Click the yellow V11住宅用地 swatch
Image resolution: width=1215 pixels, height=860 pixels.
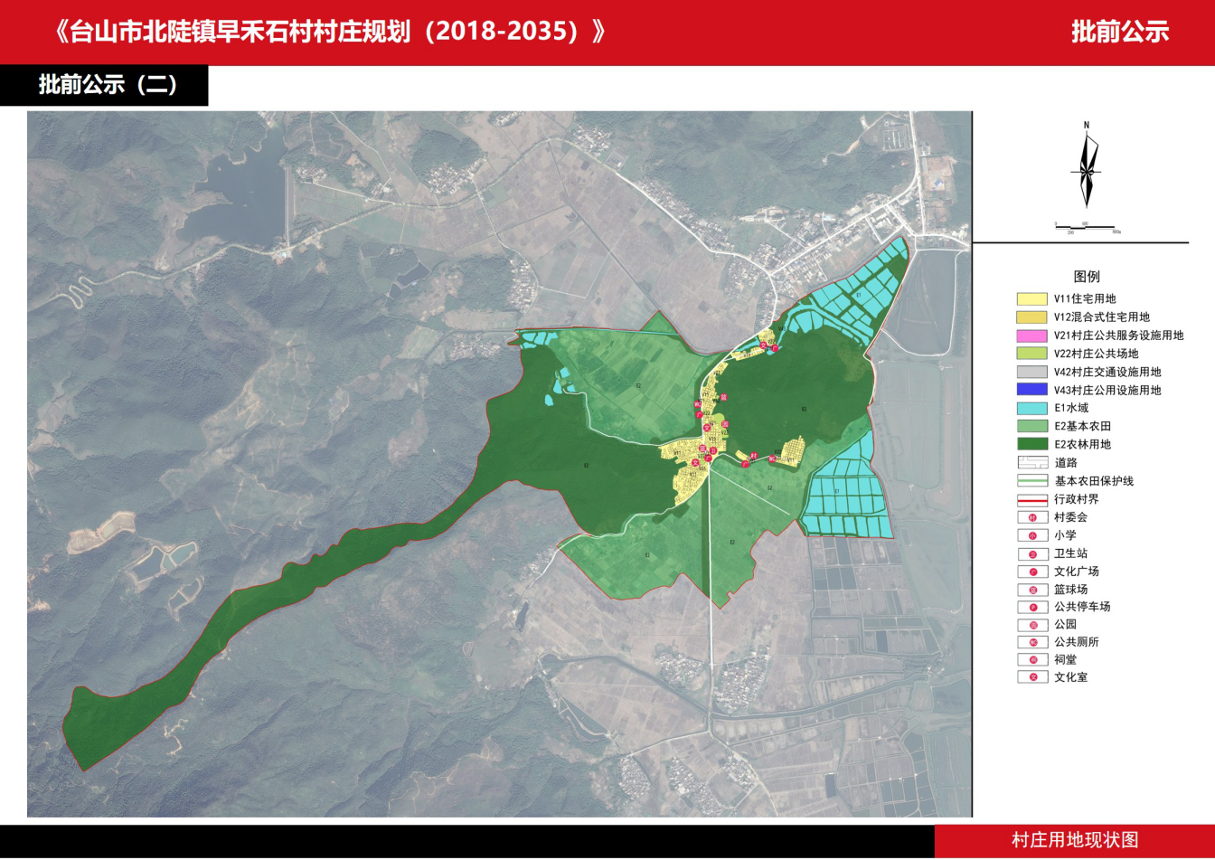[1031, 298]
